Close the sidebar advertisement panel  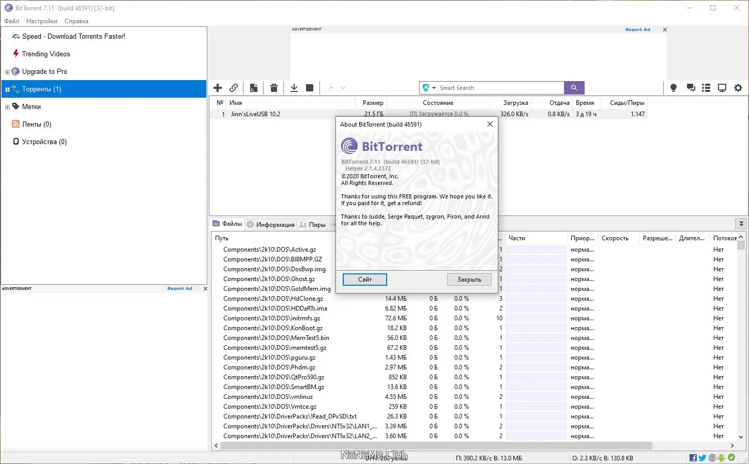[x=205, y=288]
